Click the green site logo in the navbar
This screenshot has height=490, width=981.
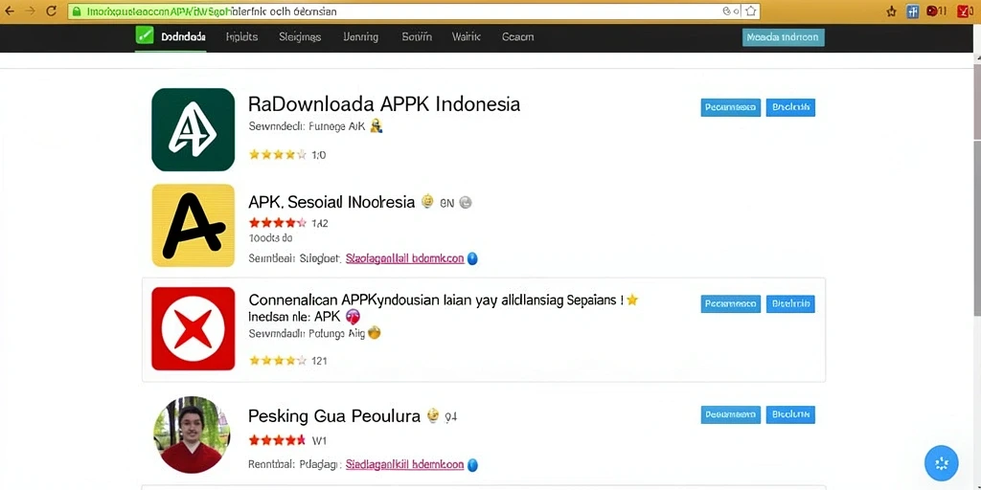click(144, 35)
